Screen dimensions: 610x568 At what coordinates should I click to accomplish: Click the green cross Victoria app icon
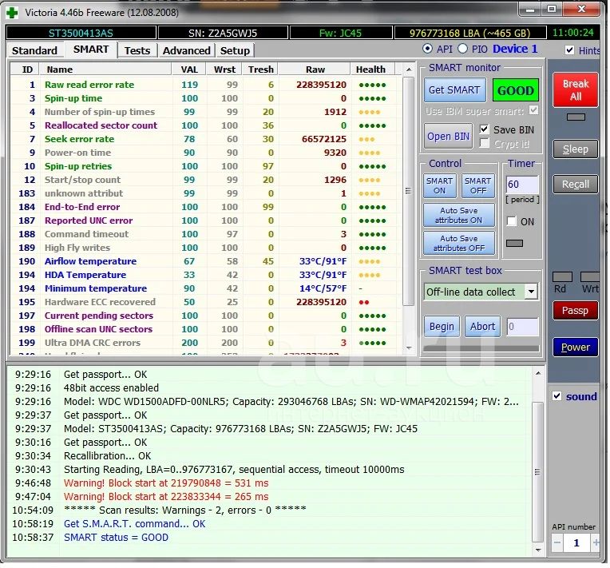coord(12,13)
